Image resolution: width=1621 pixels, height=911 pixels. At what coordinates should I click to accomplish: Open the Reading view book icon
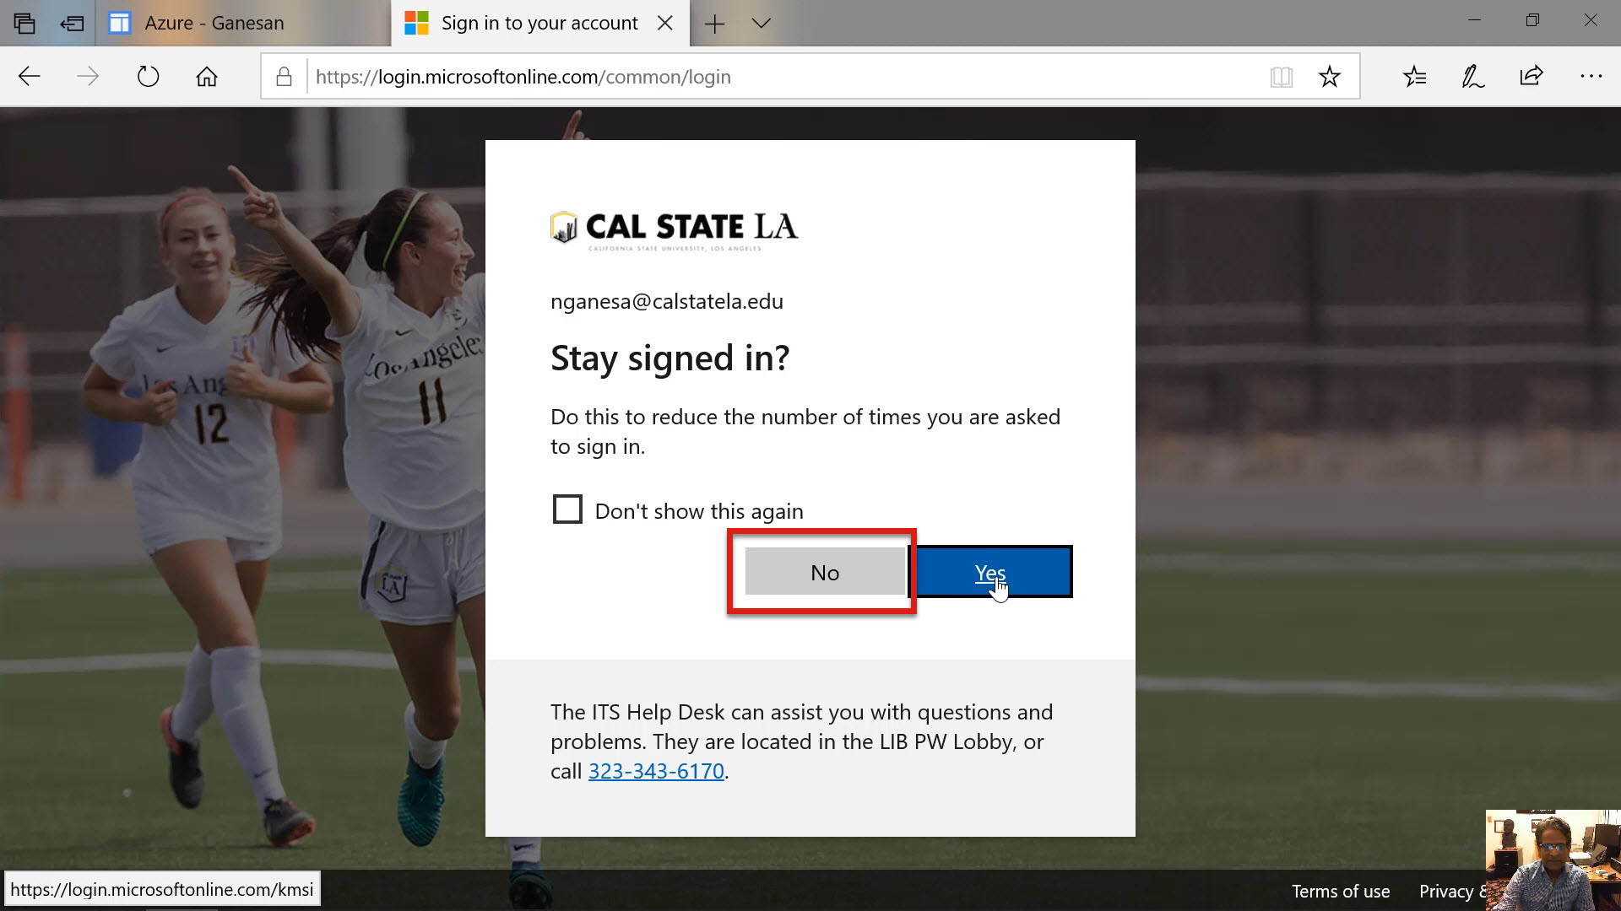(1281, 77)
